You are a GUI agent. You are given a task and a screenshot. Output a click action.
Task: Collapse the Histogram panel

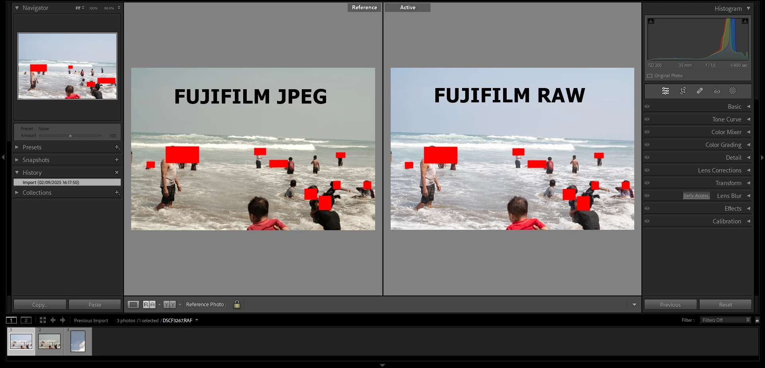(x=748, y=8)
